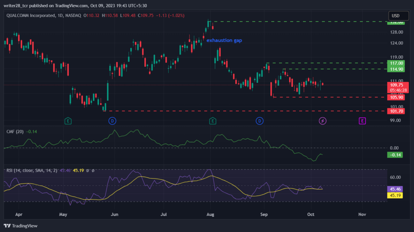
Task: Click the current price 109.75 label
Action: 398,85
